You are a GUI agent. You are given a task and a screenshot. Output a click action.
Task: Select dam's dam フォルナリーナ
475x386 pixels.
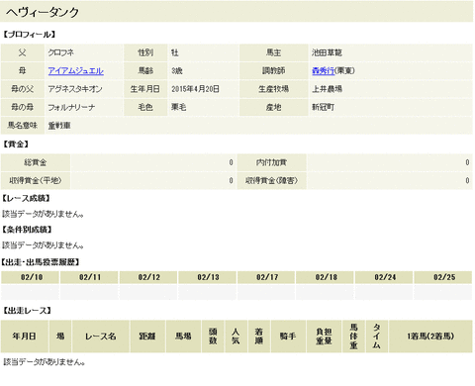point(71,107)
